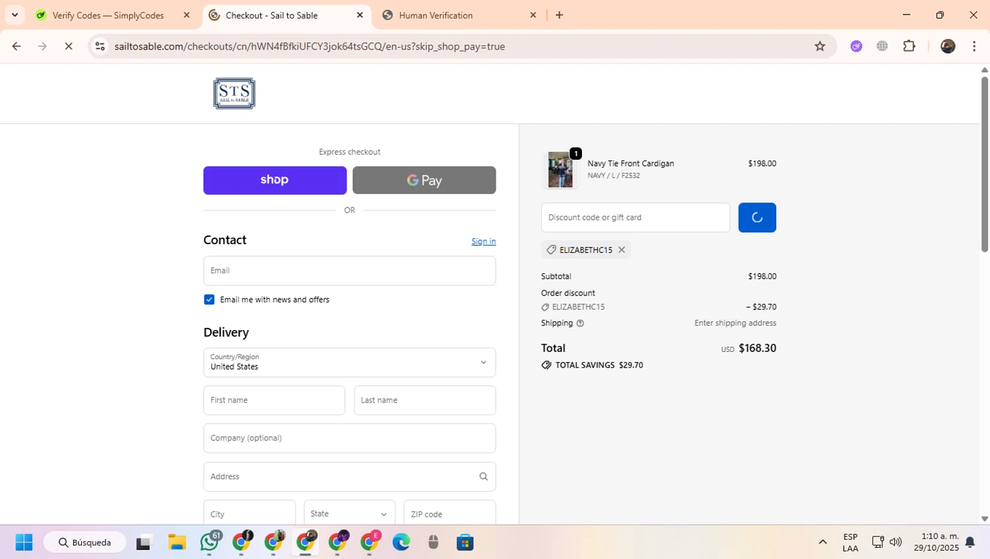
Task: Open WhatsApp from the taskbar
Action: 210,543
